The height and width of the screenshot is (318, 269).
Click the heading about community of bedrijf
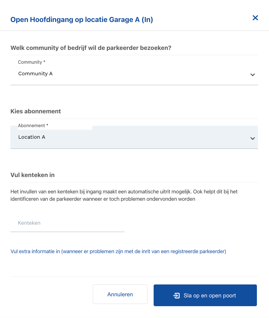coord(91,48)
